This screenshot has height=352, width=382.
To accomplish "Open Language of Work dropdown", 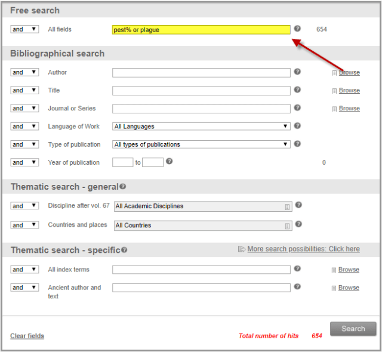I will click(201, 126).
